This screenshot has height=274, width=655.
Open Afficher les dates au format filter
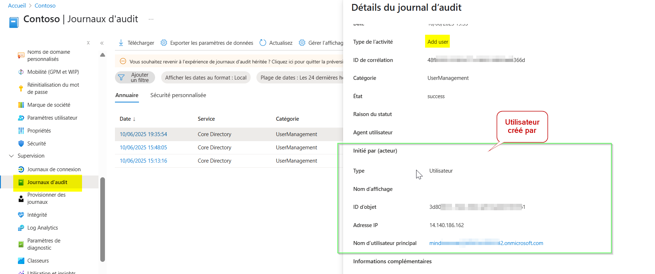click(x=206, y=77)
